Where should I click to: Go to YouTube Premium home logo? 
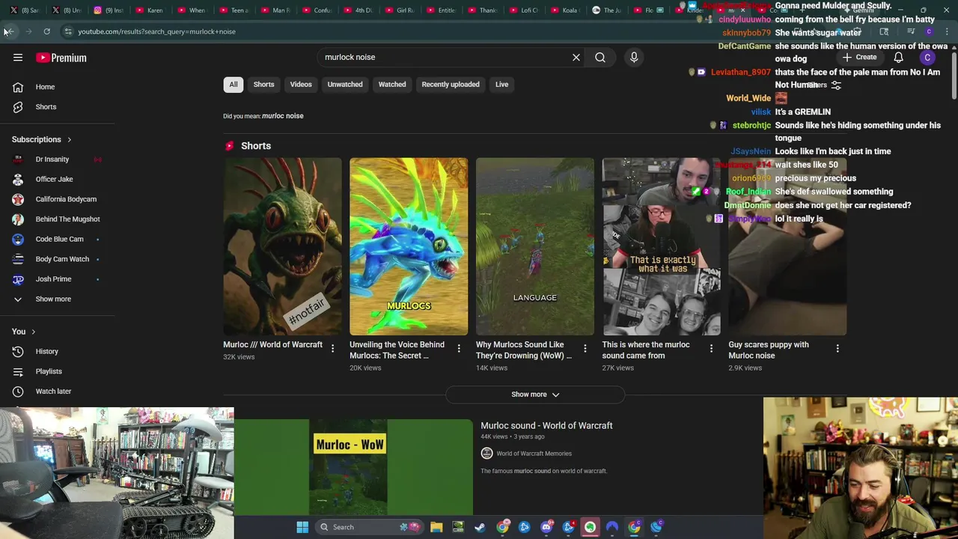tap(61, 58)
